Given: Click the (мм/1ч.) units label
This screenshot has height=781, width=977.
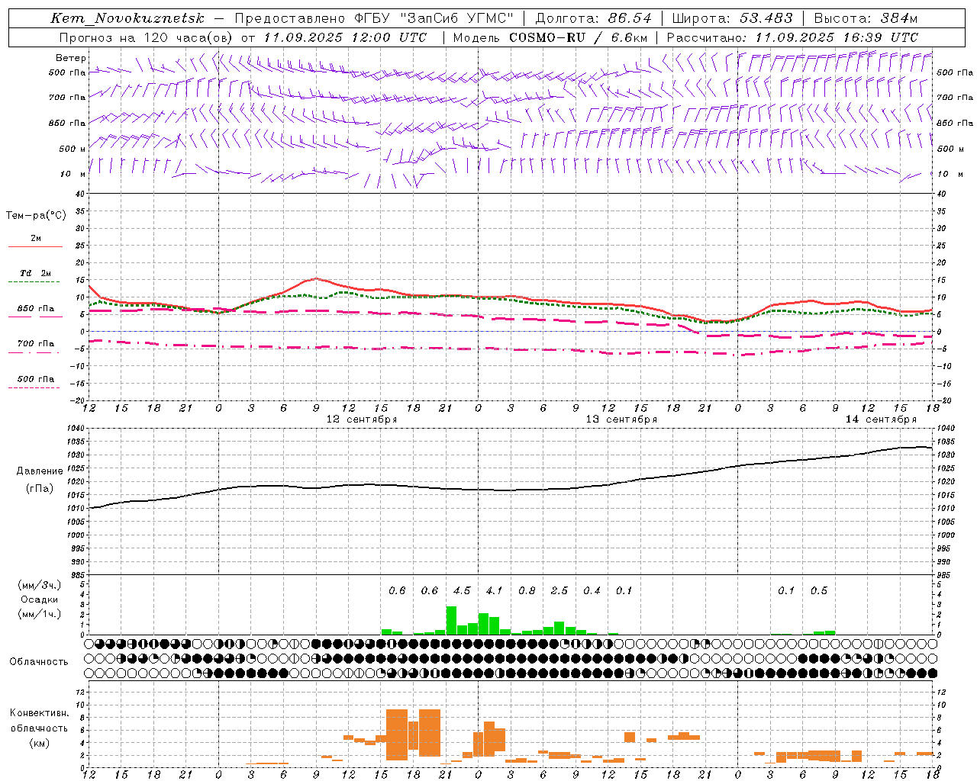Looking at the screenshot, I should [x=39, y=614].
